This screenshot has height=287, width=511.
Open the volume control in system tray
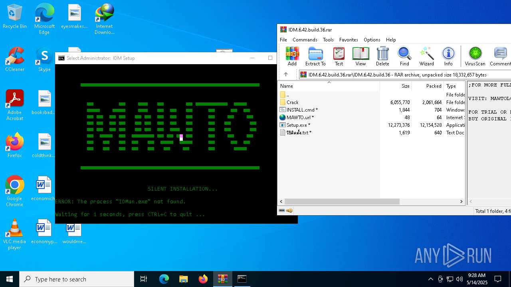tap(460, 279)
